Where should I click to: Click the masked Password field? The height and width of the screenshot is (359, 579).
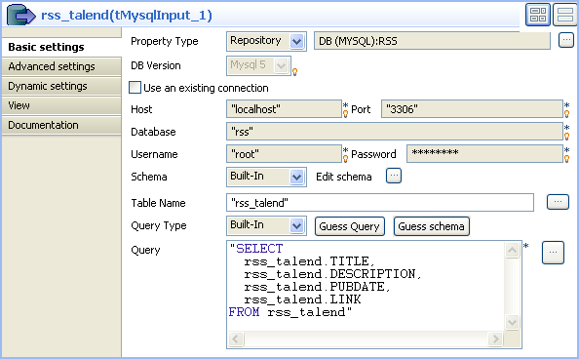(x=484, y=154)
